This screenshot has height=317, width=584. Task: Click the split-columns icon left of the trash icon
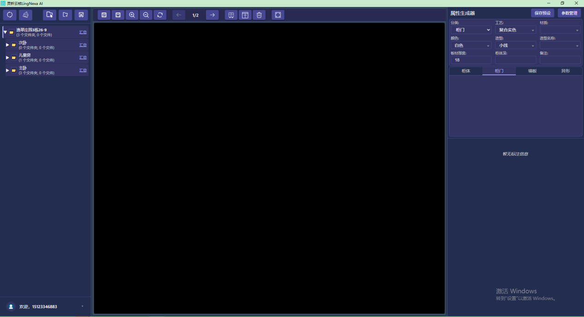pyautogui.click(x=231, y=15)
